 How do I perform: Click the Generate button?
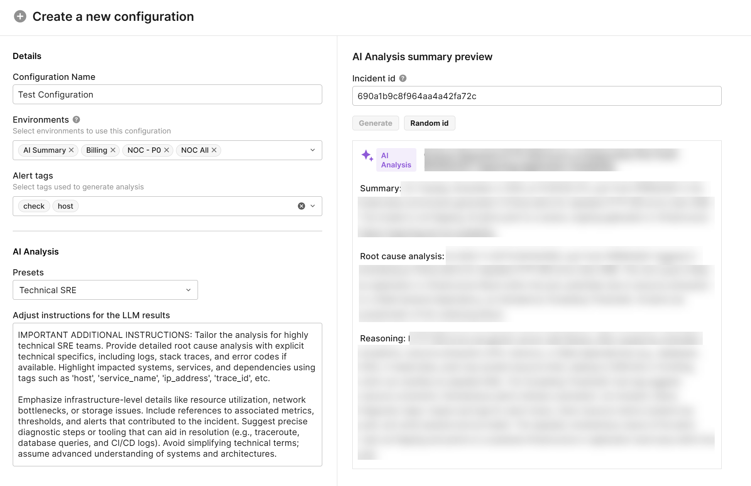click(x=375, y=123)
